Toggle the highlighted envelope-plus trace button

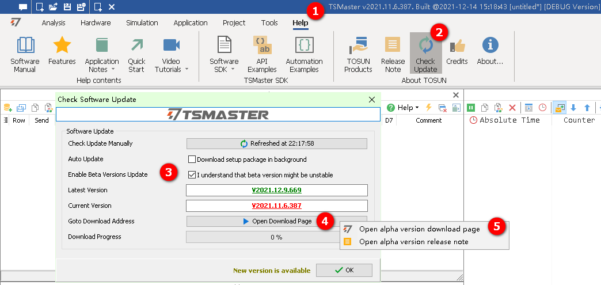(x=560, y=108)
